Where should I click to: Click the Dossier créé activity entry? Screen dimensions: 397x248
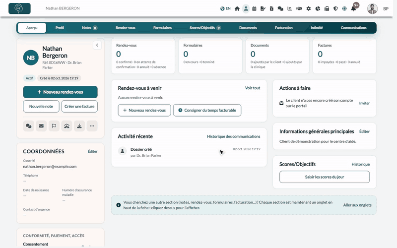[x=189, y=152]
